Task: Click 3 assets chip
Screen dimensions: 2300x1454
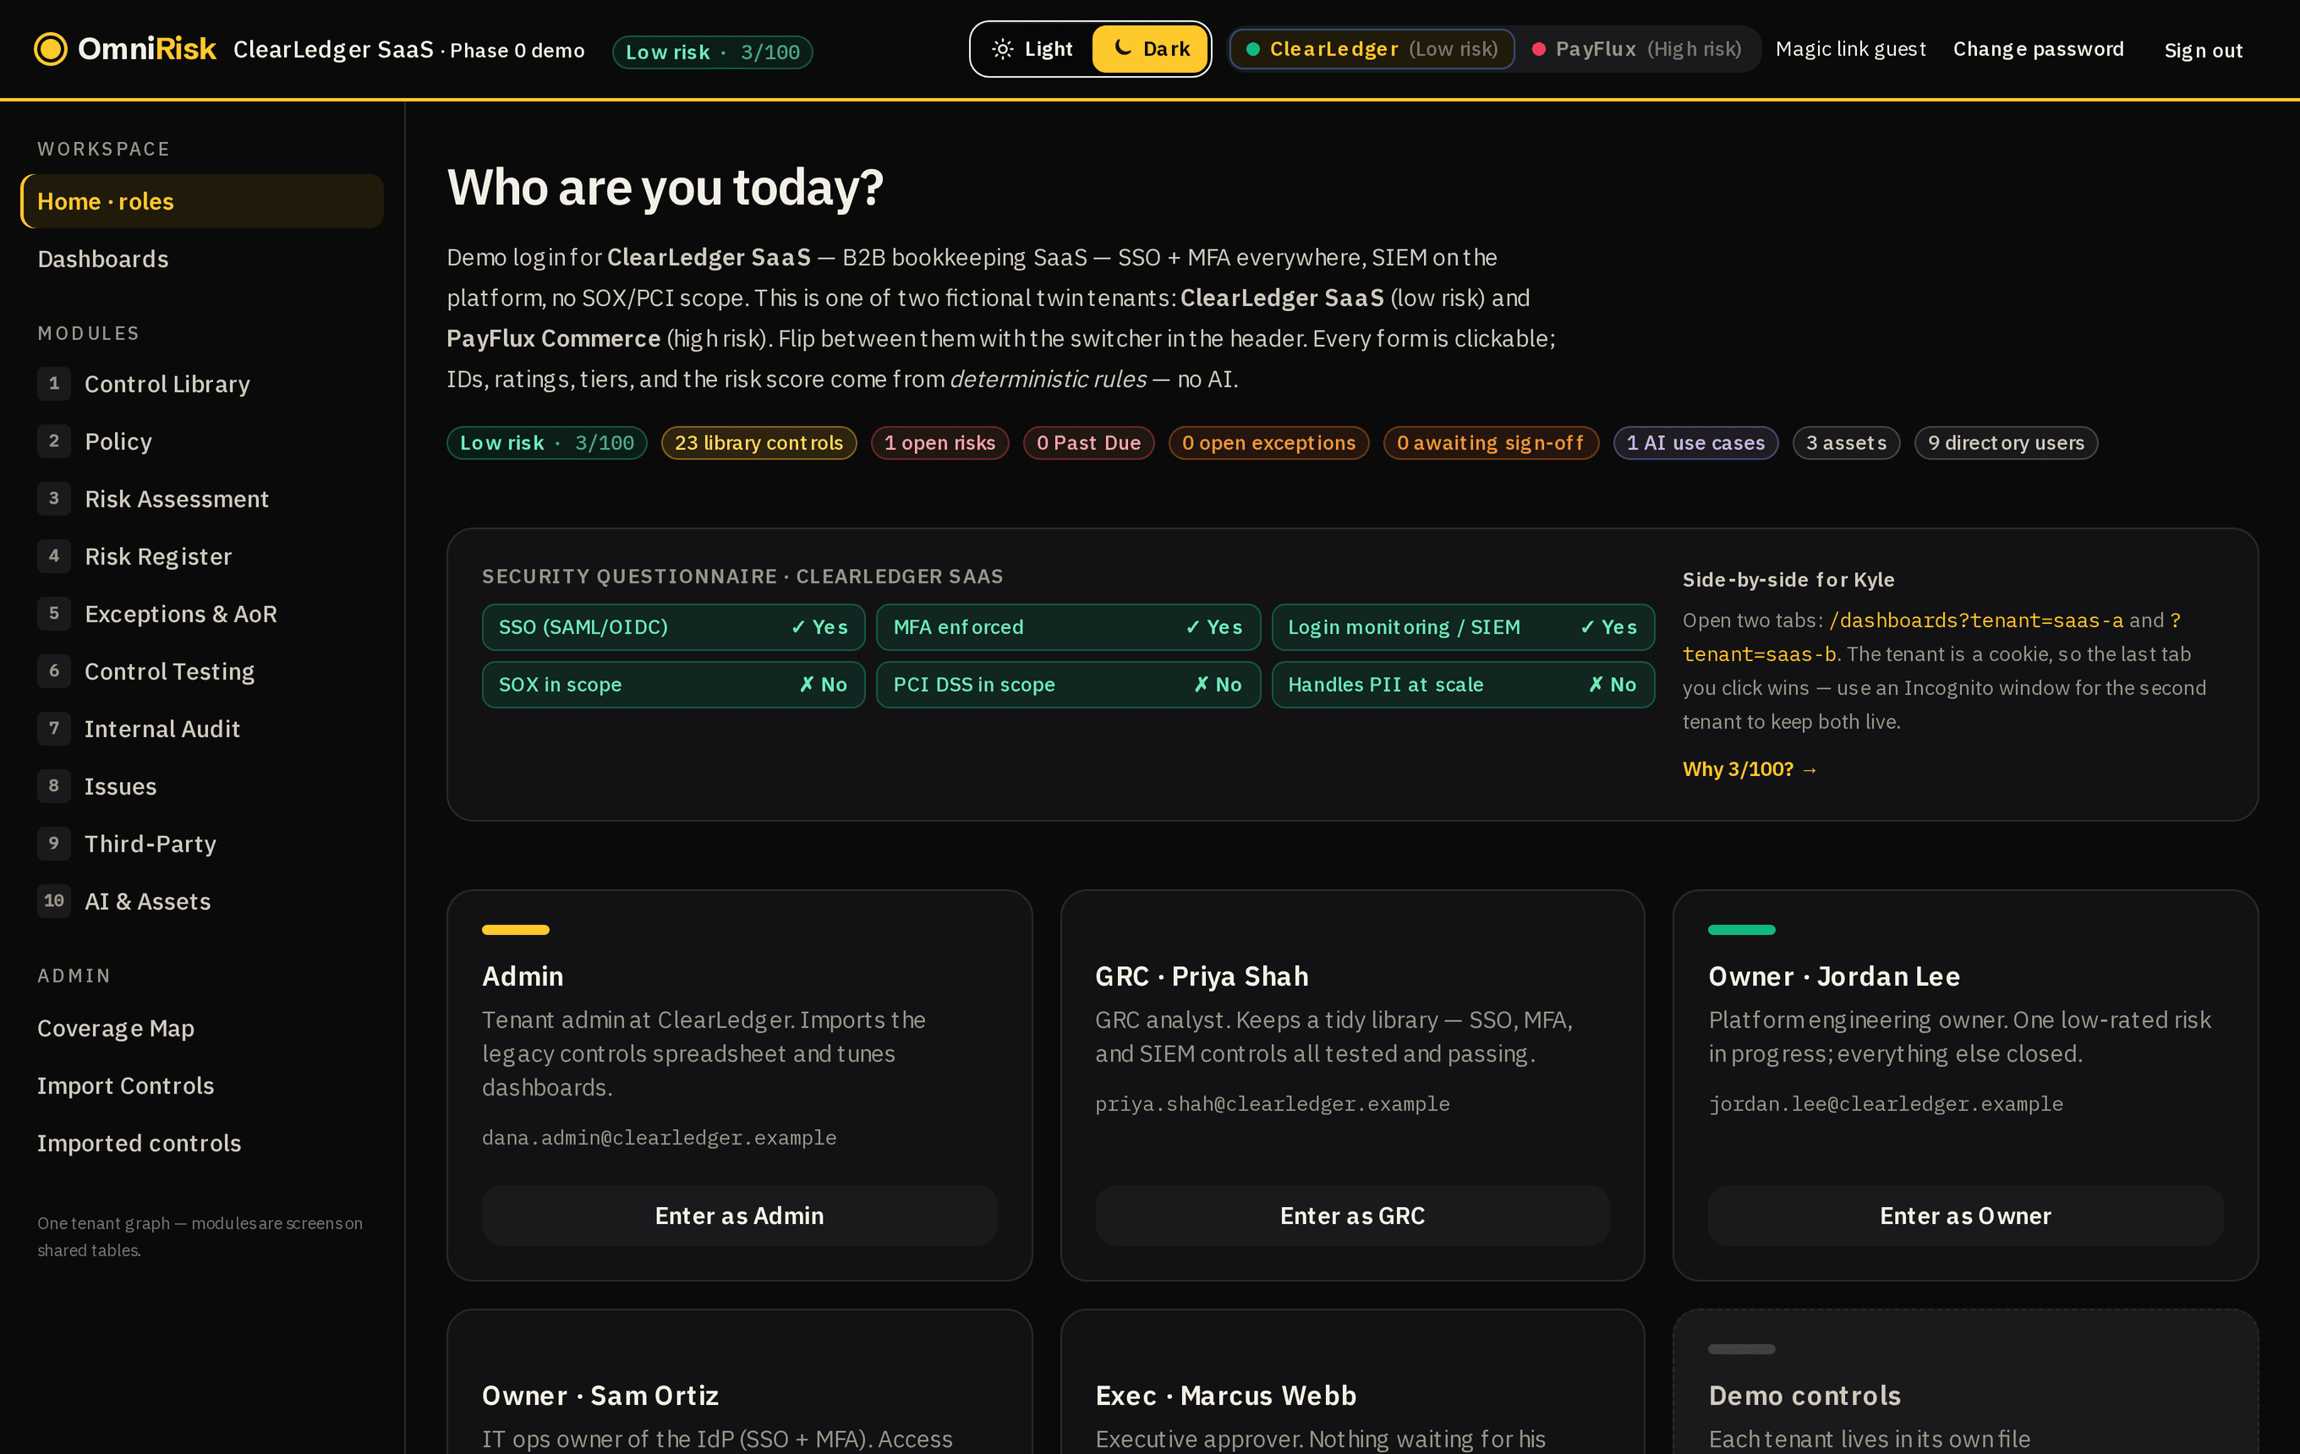Action: click(1845, 443)
